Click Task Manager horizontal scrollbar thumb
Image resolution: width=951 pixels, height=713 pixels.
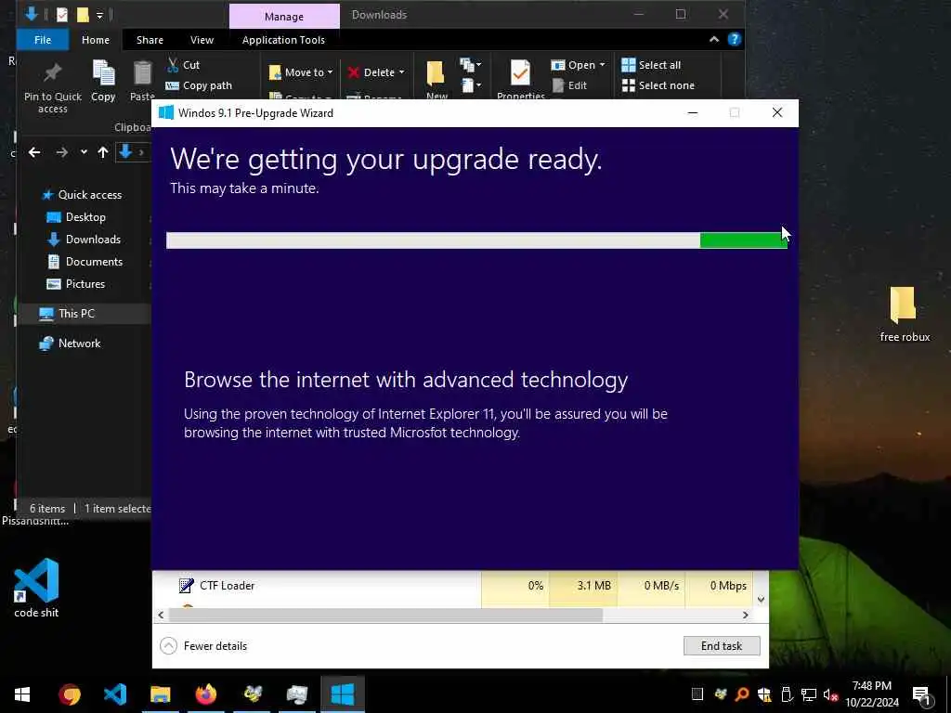[x=385, y=615]
